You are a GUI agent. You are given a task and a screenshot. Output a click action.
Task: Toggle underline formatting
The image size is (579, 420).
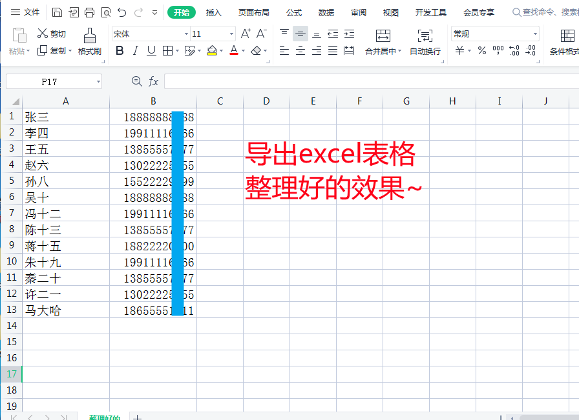150,50
